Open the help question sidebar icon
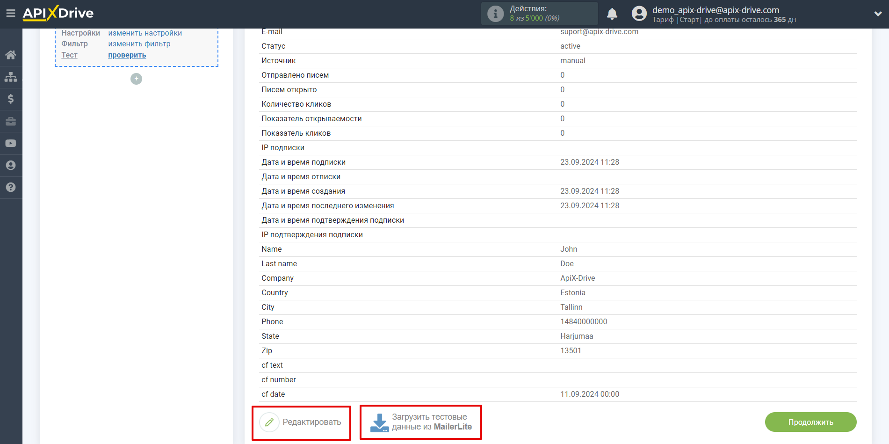889x444 pixels. point(11,187)
